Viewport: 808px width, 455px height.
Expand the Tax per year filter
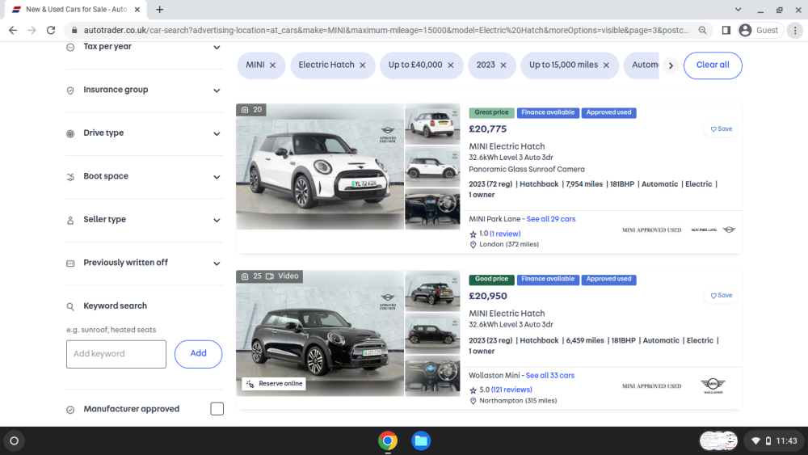pos(145,47)
